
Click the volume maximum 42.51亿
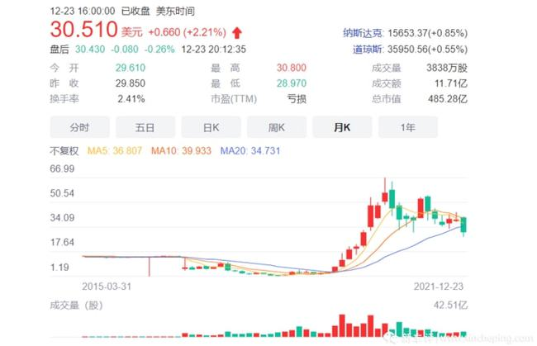[x=450, y=305]
